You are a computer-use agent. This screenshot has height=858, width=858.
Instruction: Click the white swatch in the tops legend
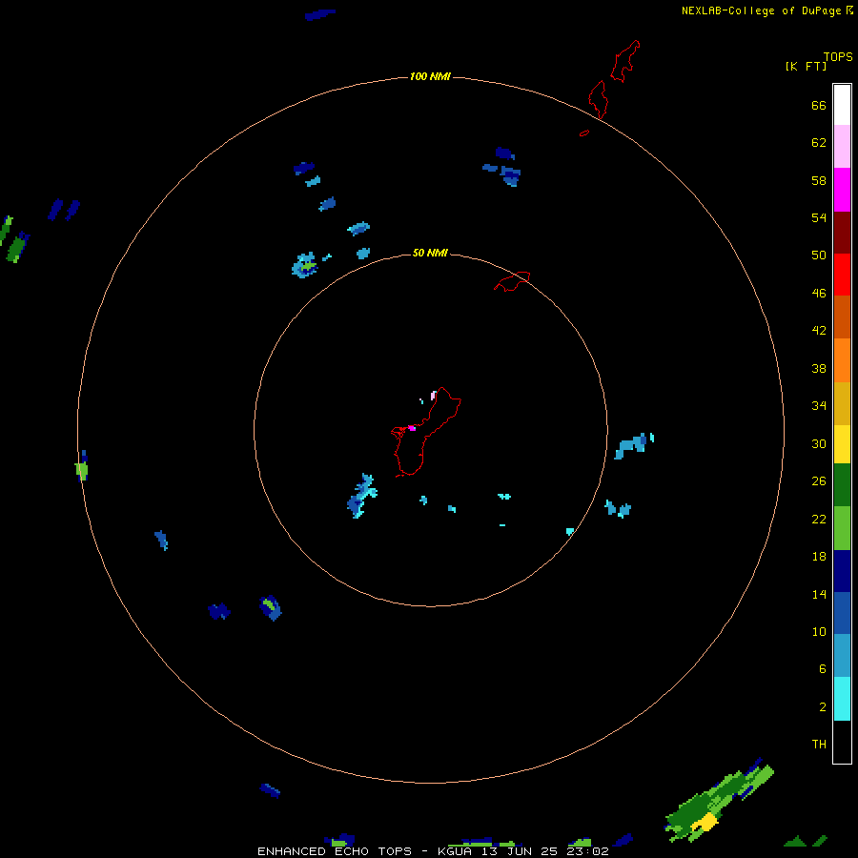(842, 105)
